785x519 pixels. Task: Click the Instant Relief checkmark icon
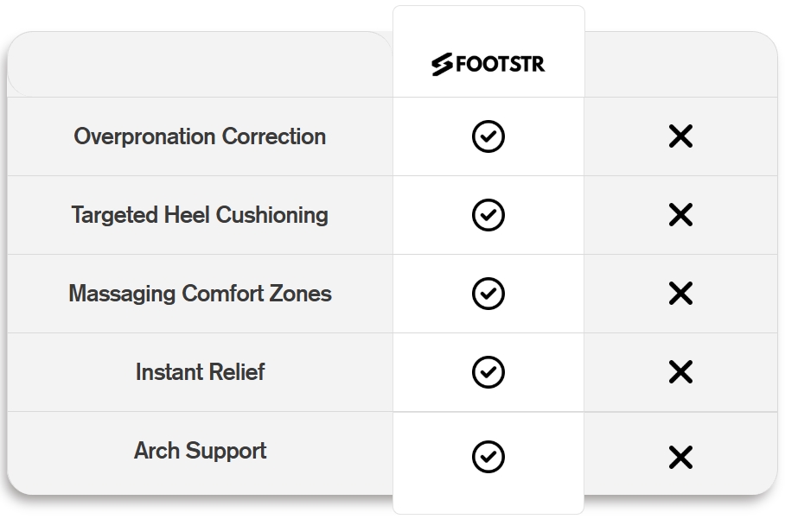coord(488,372)
